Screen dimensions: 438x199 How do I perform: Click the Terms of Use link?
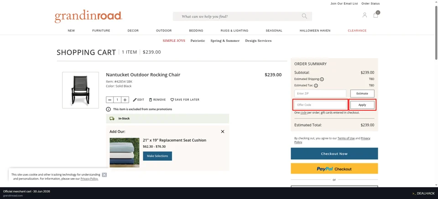(x=346, y=138)
